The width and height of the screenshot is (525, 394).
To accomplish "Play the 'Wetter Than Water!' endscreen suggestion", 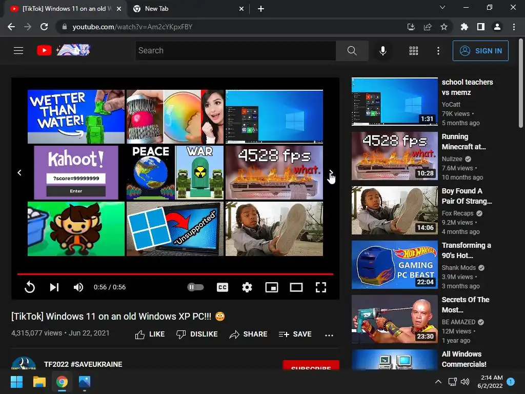I will point(76,116).
